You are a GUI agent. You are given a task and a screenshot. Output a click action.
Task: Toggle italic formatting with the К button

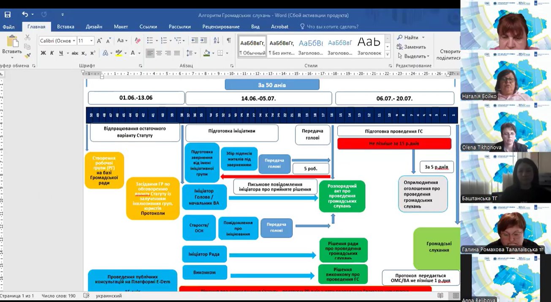pyautogui.click(x=52, y=53)
